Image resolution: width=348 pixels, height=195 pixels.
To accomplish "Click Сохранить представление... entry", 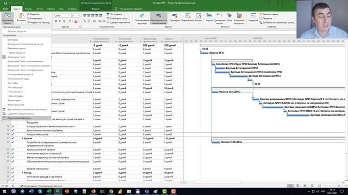I will pyautogui.click(x=21, y=114).
